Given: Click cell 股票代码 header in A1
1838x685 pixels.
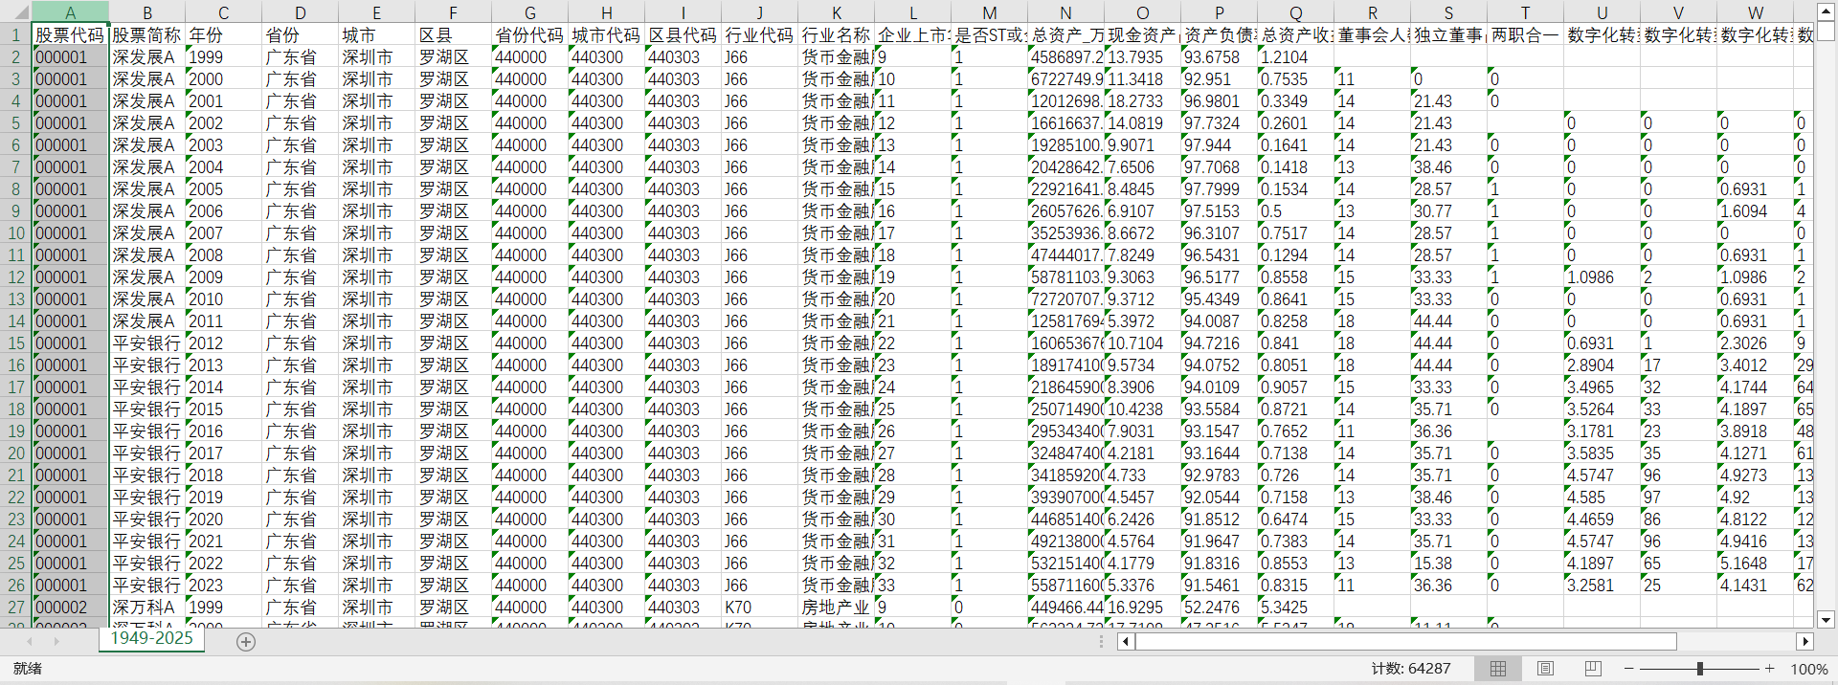Looking at the screenshot, I should tap(70, 34).
